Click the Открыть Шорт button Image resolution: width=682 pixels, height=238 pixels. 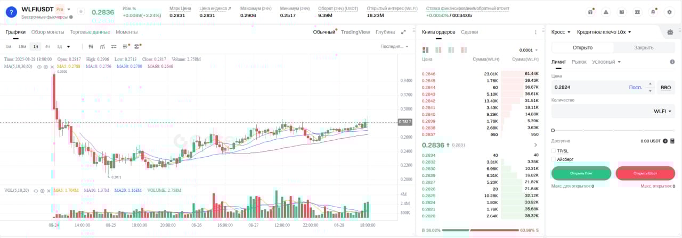click(x=645, y=173)
